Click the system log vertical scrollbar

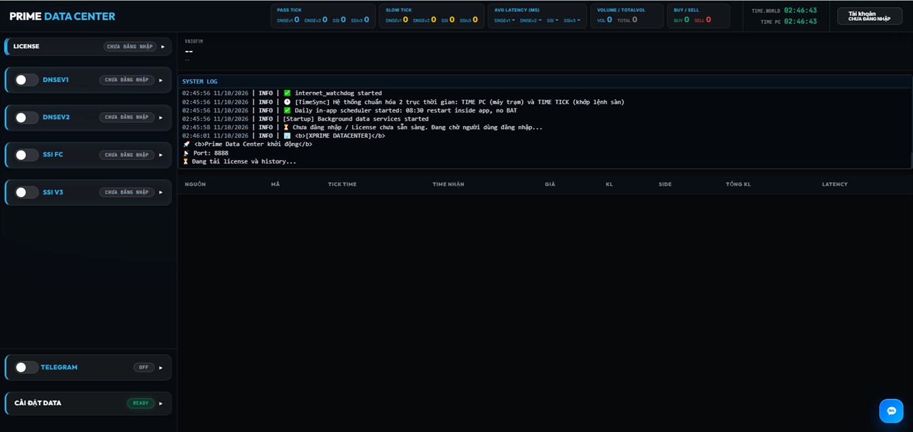click(911, 160)
